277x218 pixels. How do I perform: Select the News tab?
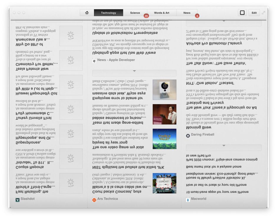[x=187, y=13]
